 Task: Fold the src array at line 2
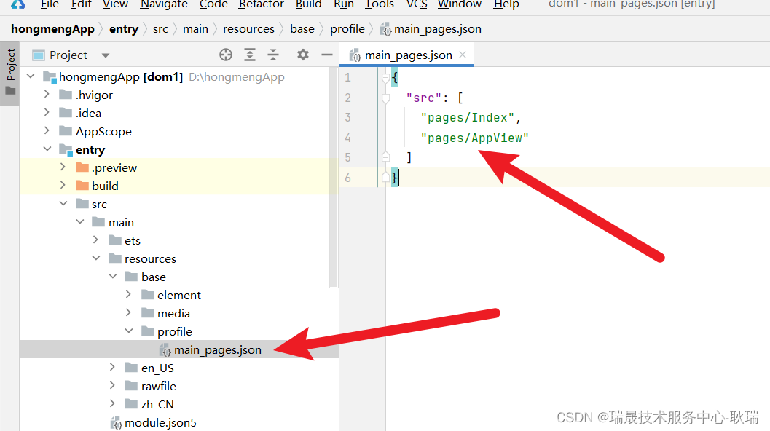click(385, 98)
